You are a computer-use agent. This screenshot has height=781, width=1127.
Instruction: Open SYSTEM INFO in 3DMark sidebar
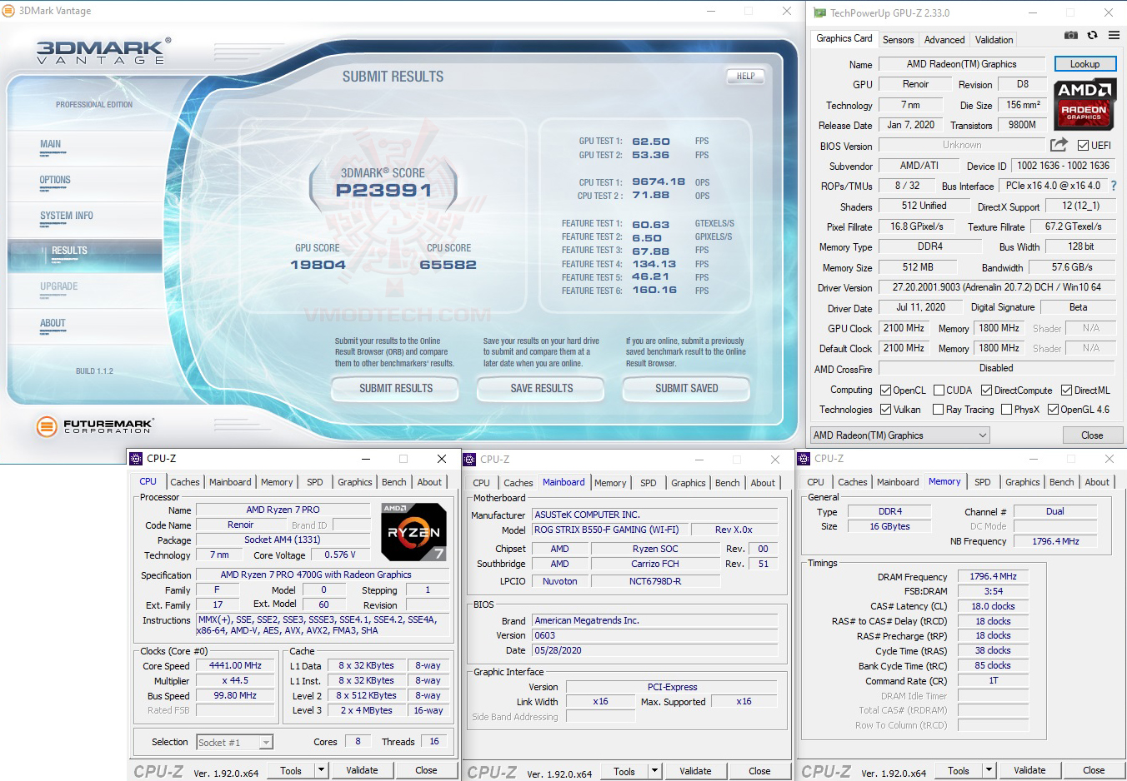67,216
